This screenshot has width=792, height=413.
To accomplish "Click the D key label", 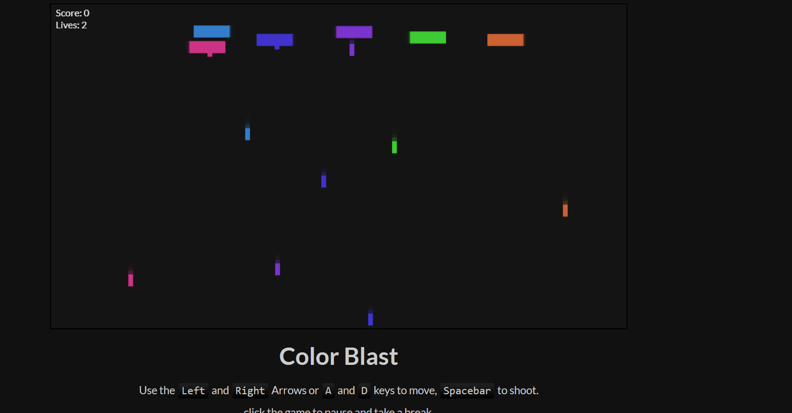I will (364, 391).
